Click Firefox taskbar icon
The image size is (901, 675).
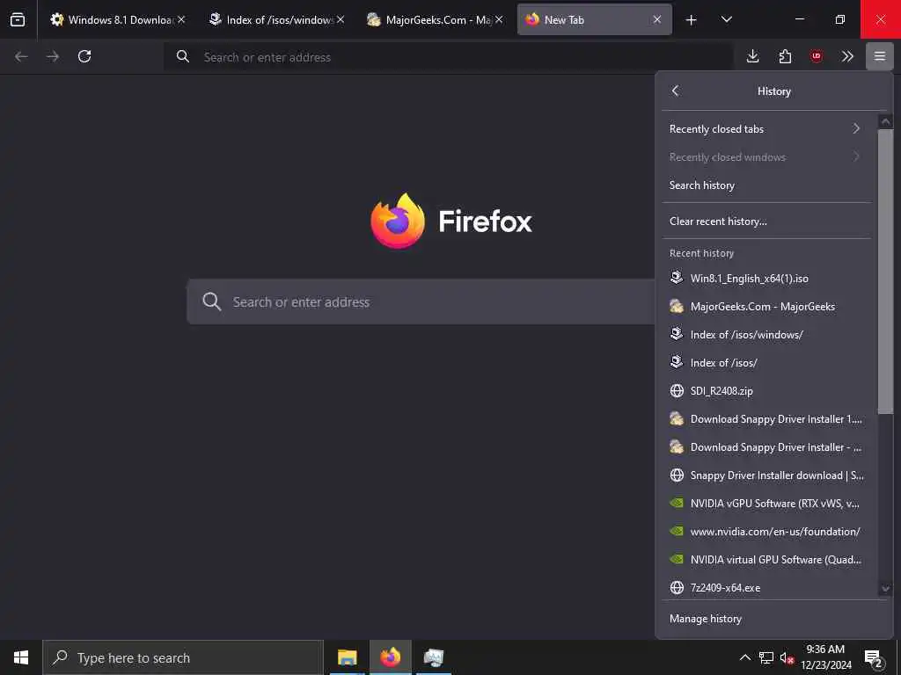[390, 657]
